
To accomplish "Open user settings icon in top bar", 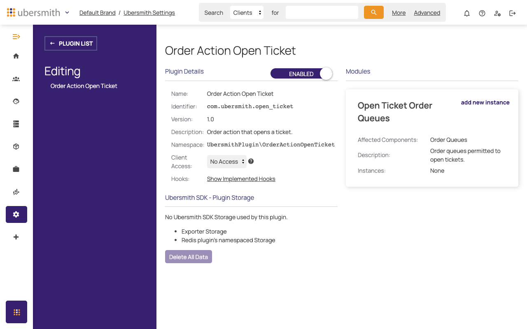I will 497,13.
